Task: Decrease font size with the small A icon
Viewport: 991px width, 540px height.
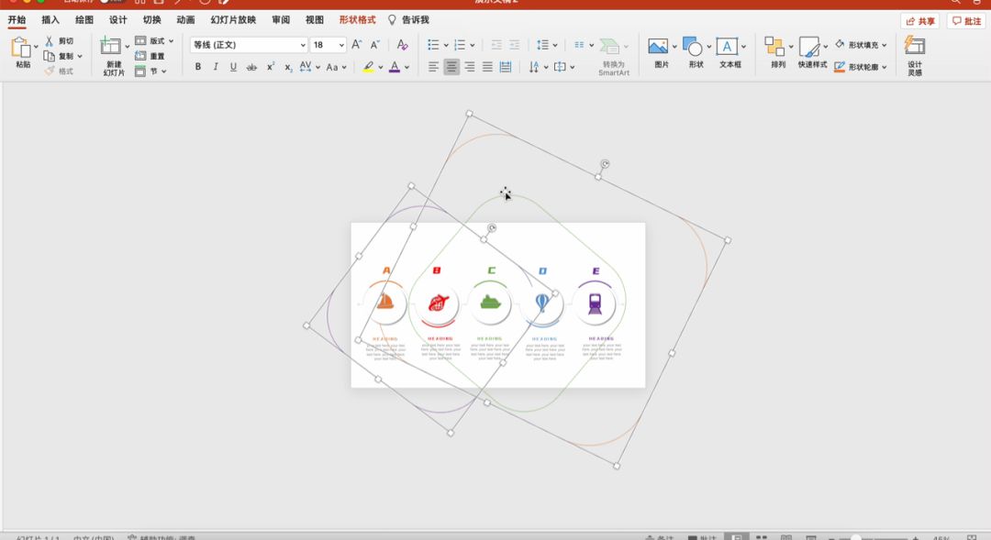Action: tap(374, 44)
